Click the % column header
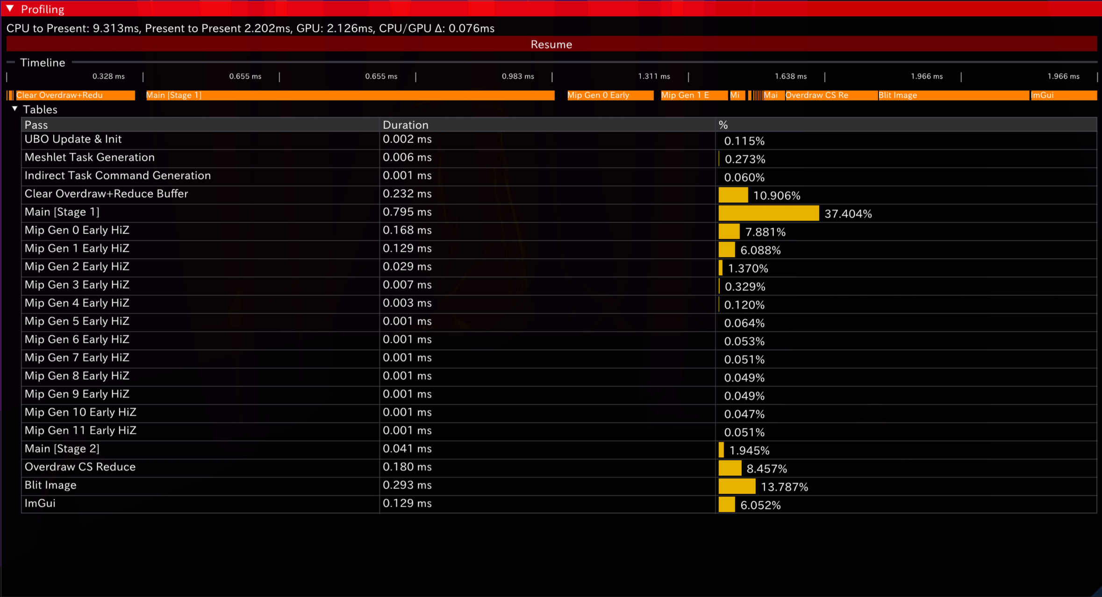 (723, 125)
